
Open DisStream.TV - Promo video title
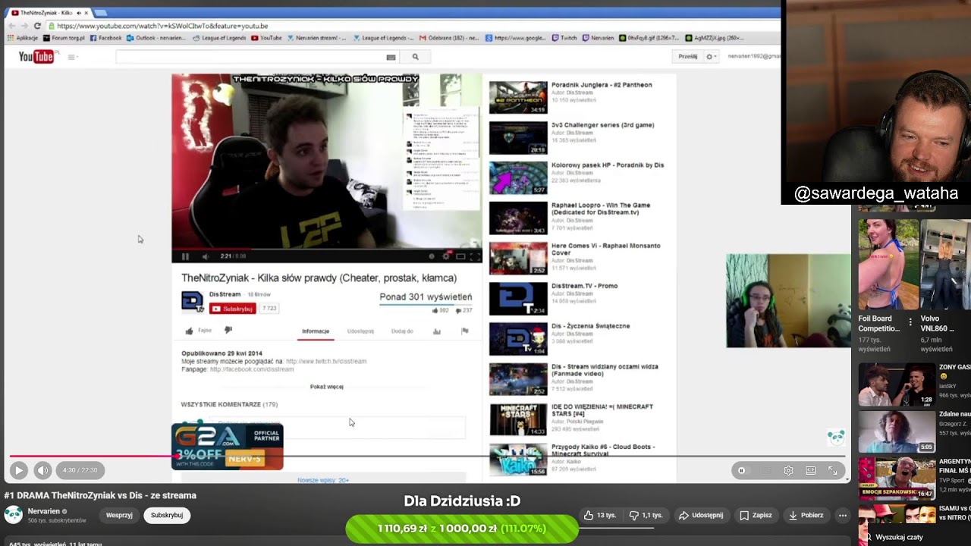coord(584,286)
